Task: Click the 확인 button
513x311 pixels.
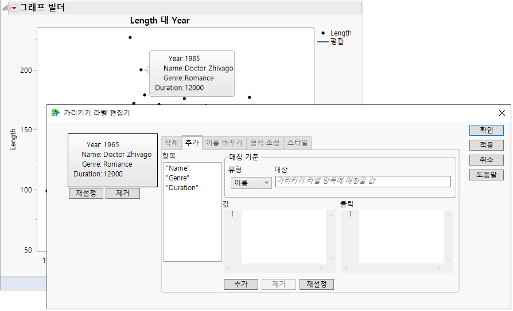Action: click(486, 131)
